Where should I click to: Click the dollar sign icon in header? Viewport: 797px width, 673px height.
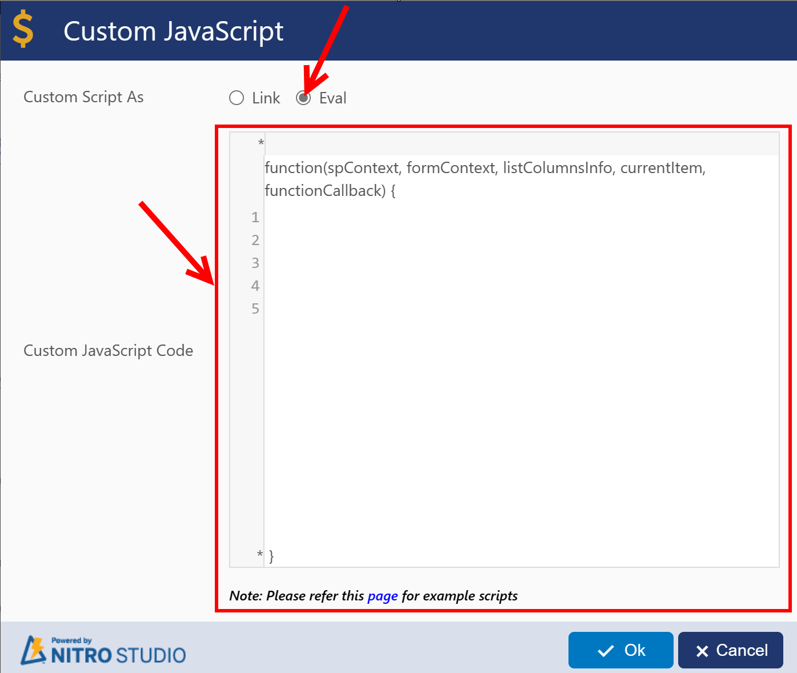(x=23, y=30)
